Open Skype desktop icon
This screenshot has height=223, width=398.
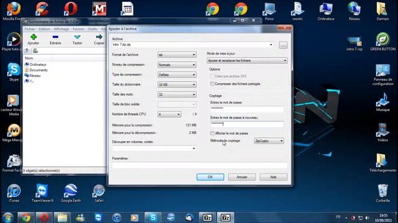click(x=14, y=72)
